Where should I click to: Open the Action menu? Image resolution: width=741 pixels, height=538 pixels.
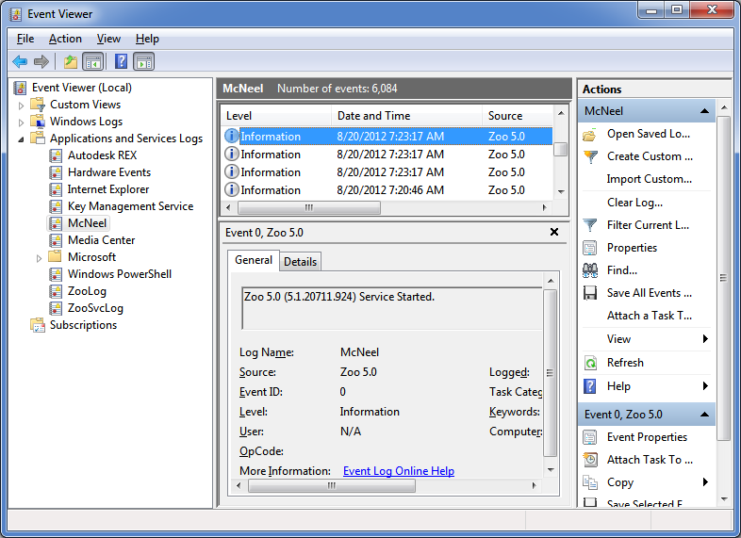(65, 39)
